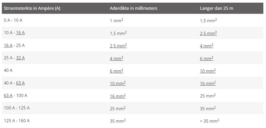Click the 2,5 mm² link in the 10 A - 16 A row

[x=208, y=33]
